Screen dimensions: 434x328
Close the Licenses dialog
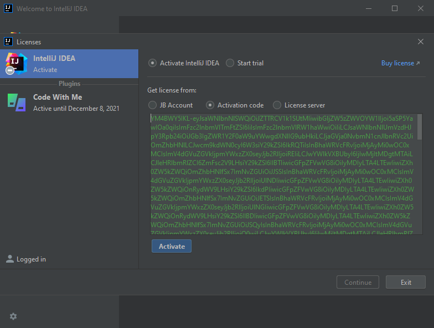coord(420,42)
